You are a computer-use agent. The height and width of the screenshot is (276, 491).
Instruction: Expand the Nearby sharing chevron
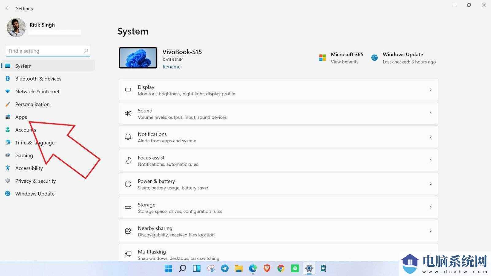coord(431,231)
